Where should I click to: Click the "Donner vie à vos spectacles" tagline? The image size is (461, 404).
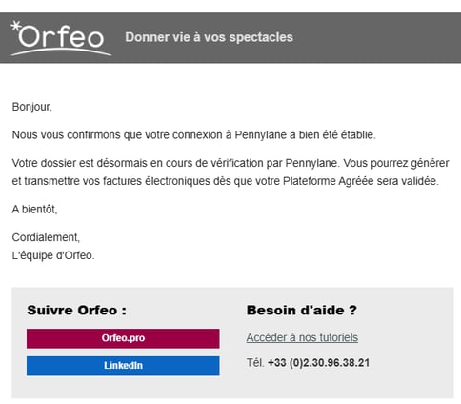pyautogui.click(x=209, y=37)
